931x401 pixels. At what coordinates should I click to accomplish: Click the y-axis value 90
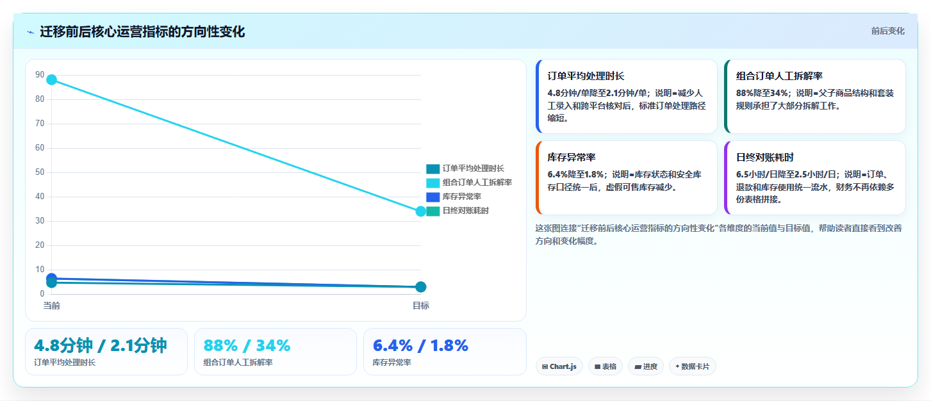[40, 75]
